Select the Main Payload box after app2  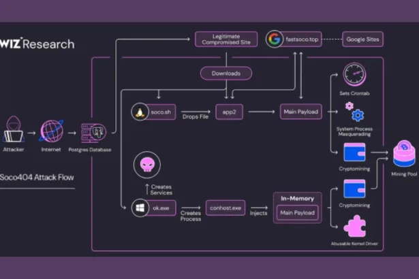(301, 112)
